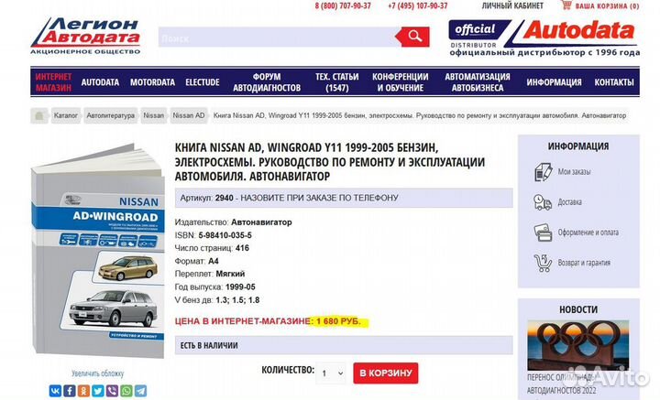
Task: Click the Доставка truck icon
Action: click(543, 202)
